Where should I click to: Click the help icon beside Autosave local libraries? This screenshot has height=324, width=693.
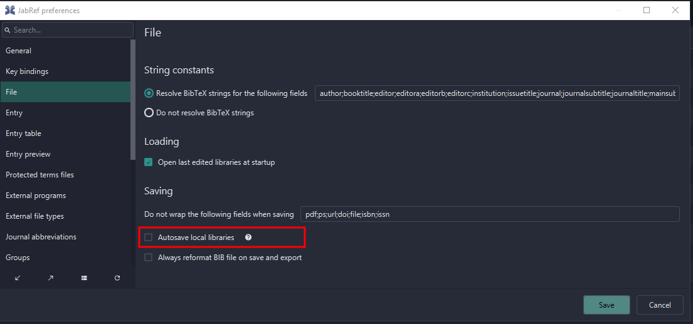pos(248,238)
